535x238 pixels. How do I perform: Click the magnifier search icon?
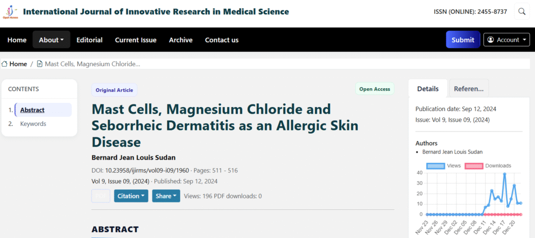pos(521,11)
